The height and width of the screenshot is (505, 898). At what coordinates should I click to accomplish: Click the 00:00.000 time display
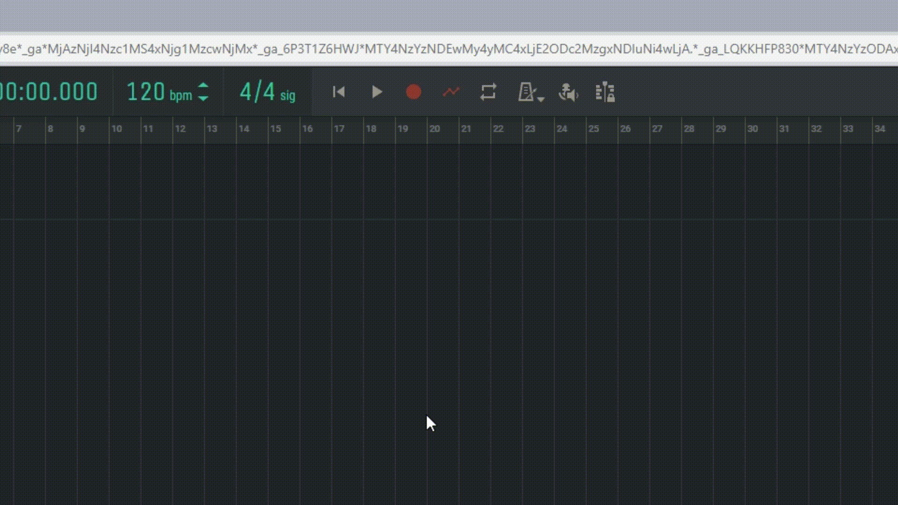[x=49, y=92]
